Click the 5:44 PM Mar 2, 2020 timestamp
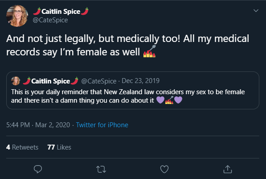This screenshot has width=266, height=179. [x=38, y=125]
